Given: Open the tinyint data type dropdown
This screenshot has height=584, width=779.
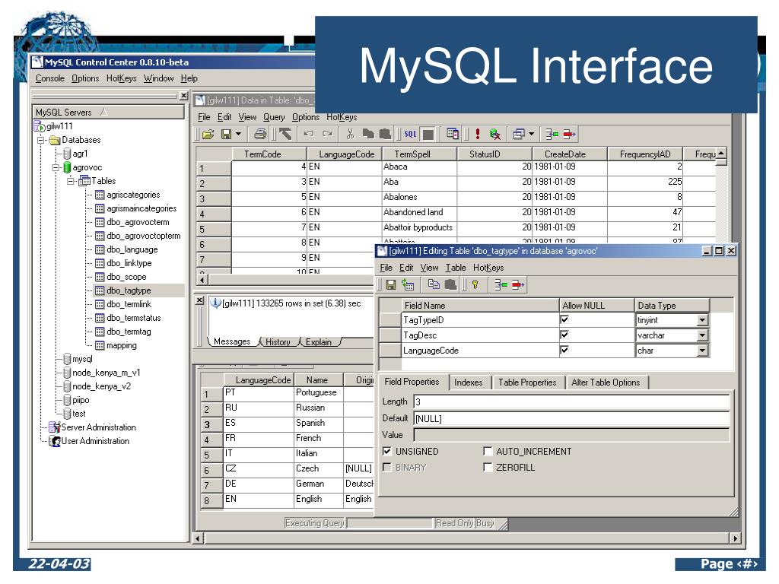Looking at the screenshot, I should (x=702, y=320).
